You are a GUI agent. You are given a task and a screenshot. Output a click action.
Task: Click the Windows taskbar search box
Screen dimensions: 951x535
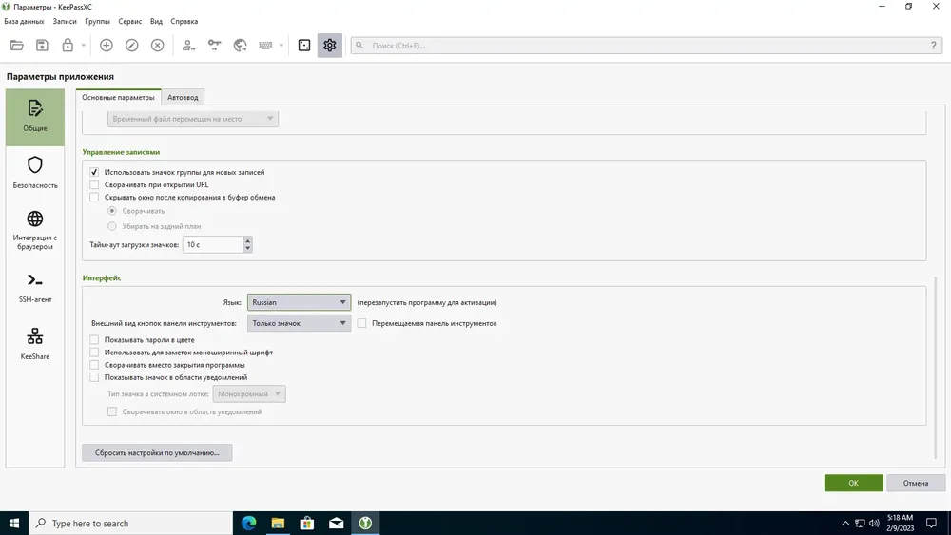coord(130,523)
